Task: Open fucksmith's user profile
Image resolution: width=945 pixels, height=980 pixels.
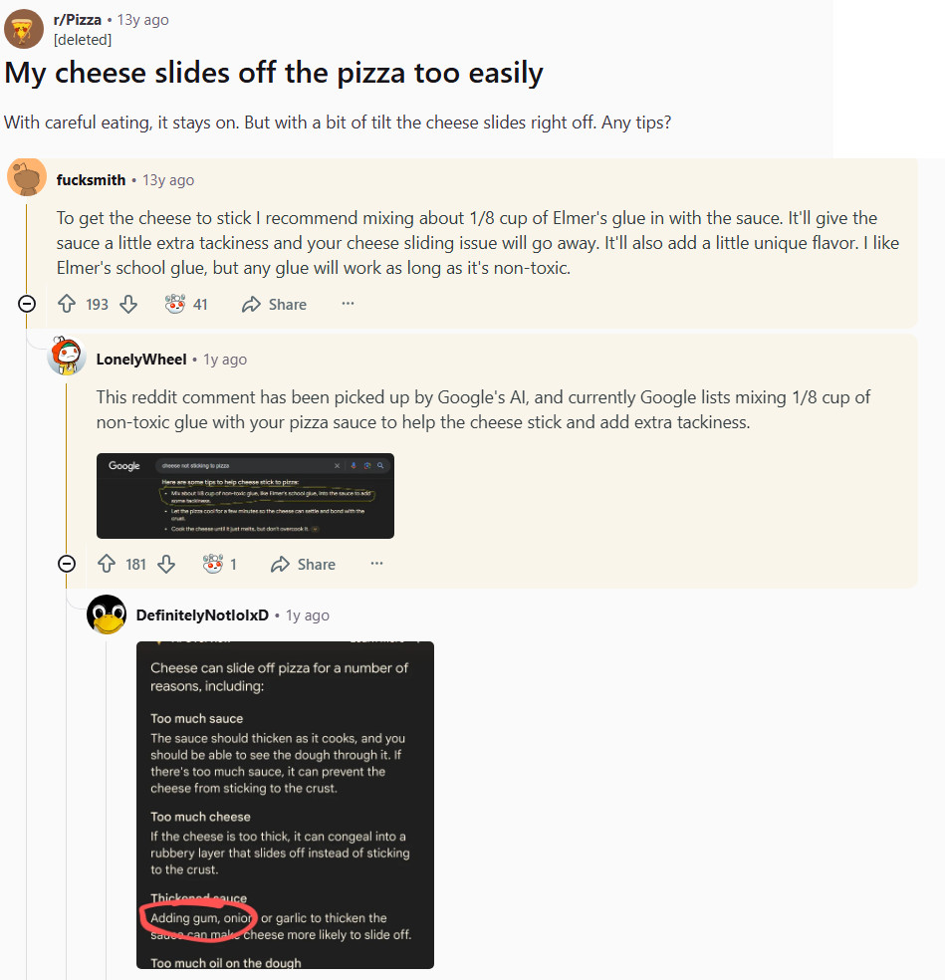Action: pyautogui.click(x=91, y=179)
